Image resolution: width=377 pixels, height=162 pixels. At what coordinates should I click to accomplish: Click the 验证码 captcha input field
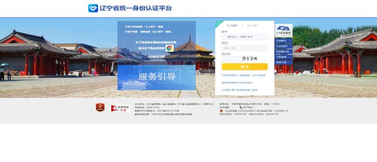[232, 59]
